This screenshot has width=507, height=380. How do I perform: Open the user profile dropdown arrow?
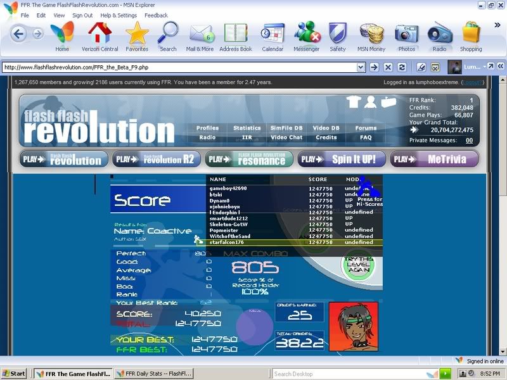pyautogui.click(x=485, y=66)
